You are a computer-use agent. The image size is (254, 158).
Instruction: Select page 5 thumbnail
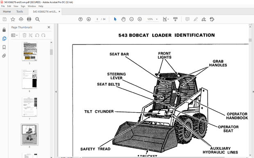(x=29, y=51)
